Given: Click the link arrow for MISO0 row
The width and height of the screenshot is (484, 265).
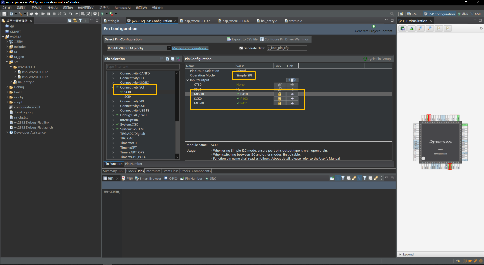Looking at the screenshot, I should [x=292, y=94].
